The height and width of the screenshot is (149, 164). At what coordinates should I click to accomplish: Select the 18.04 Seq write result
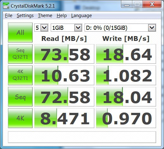click(x=126, y=97)
